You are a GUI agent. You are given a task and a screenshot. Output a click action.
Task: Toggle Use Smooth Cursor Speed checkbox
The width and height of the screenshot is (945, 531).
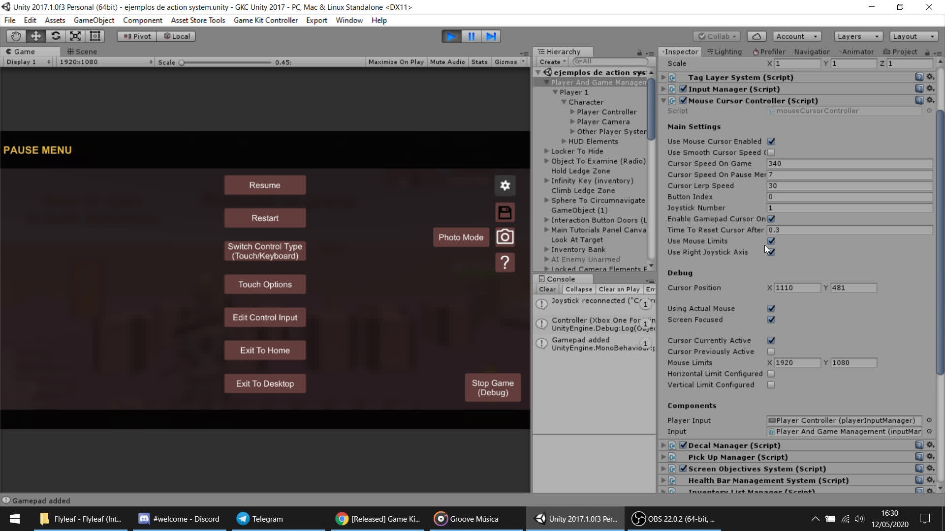pyautogui.click(x=771, y=152)
